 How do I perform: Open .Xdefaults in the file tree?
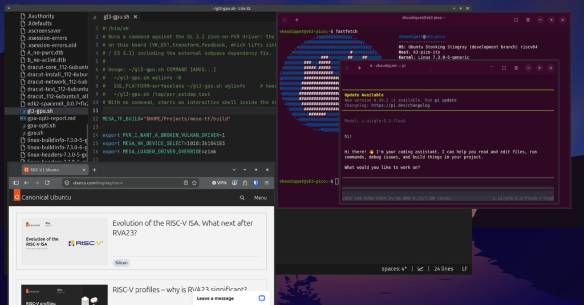tap(39, 23)
